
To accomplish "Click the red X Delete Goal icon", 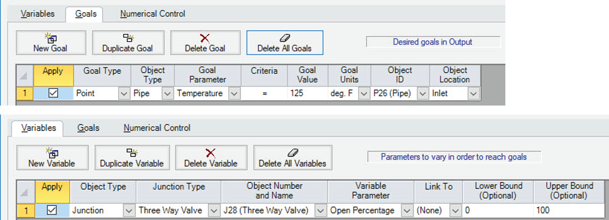I will click(x=204, y=37).
